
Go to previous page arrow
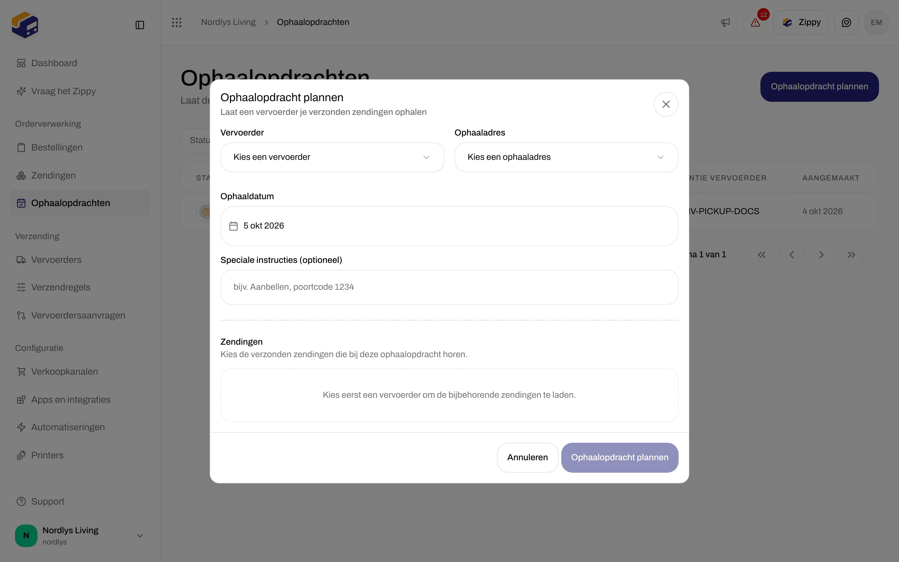792,254
